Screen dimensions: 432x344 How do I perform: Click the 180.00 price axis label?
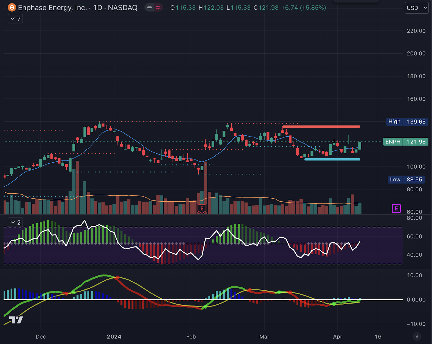416,76
